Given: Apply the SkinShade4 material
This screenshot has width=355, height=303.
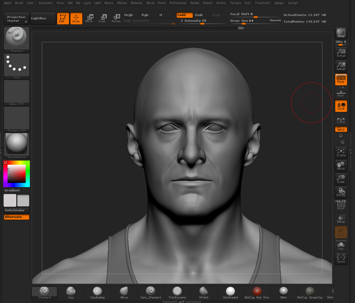Looking at the screenshot, I should point(230,293).
